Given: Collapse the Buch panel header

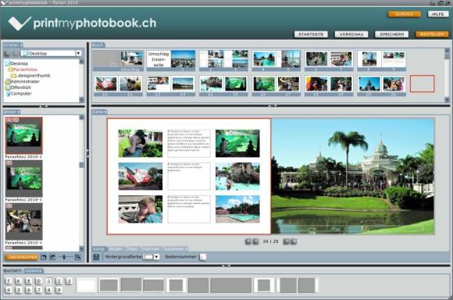Looking at the screenshot, I should tap(98, 45).
